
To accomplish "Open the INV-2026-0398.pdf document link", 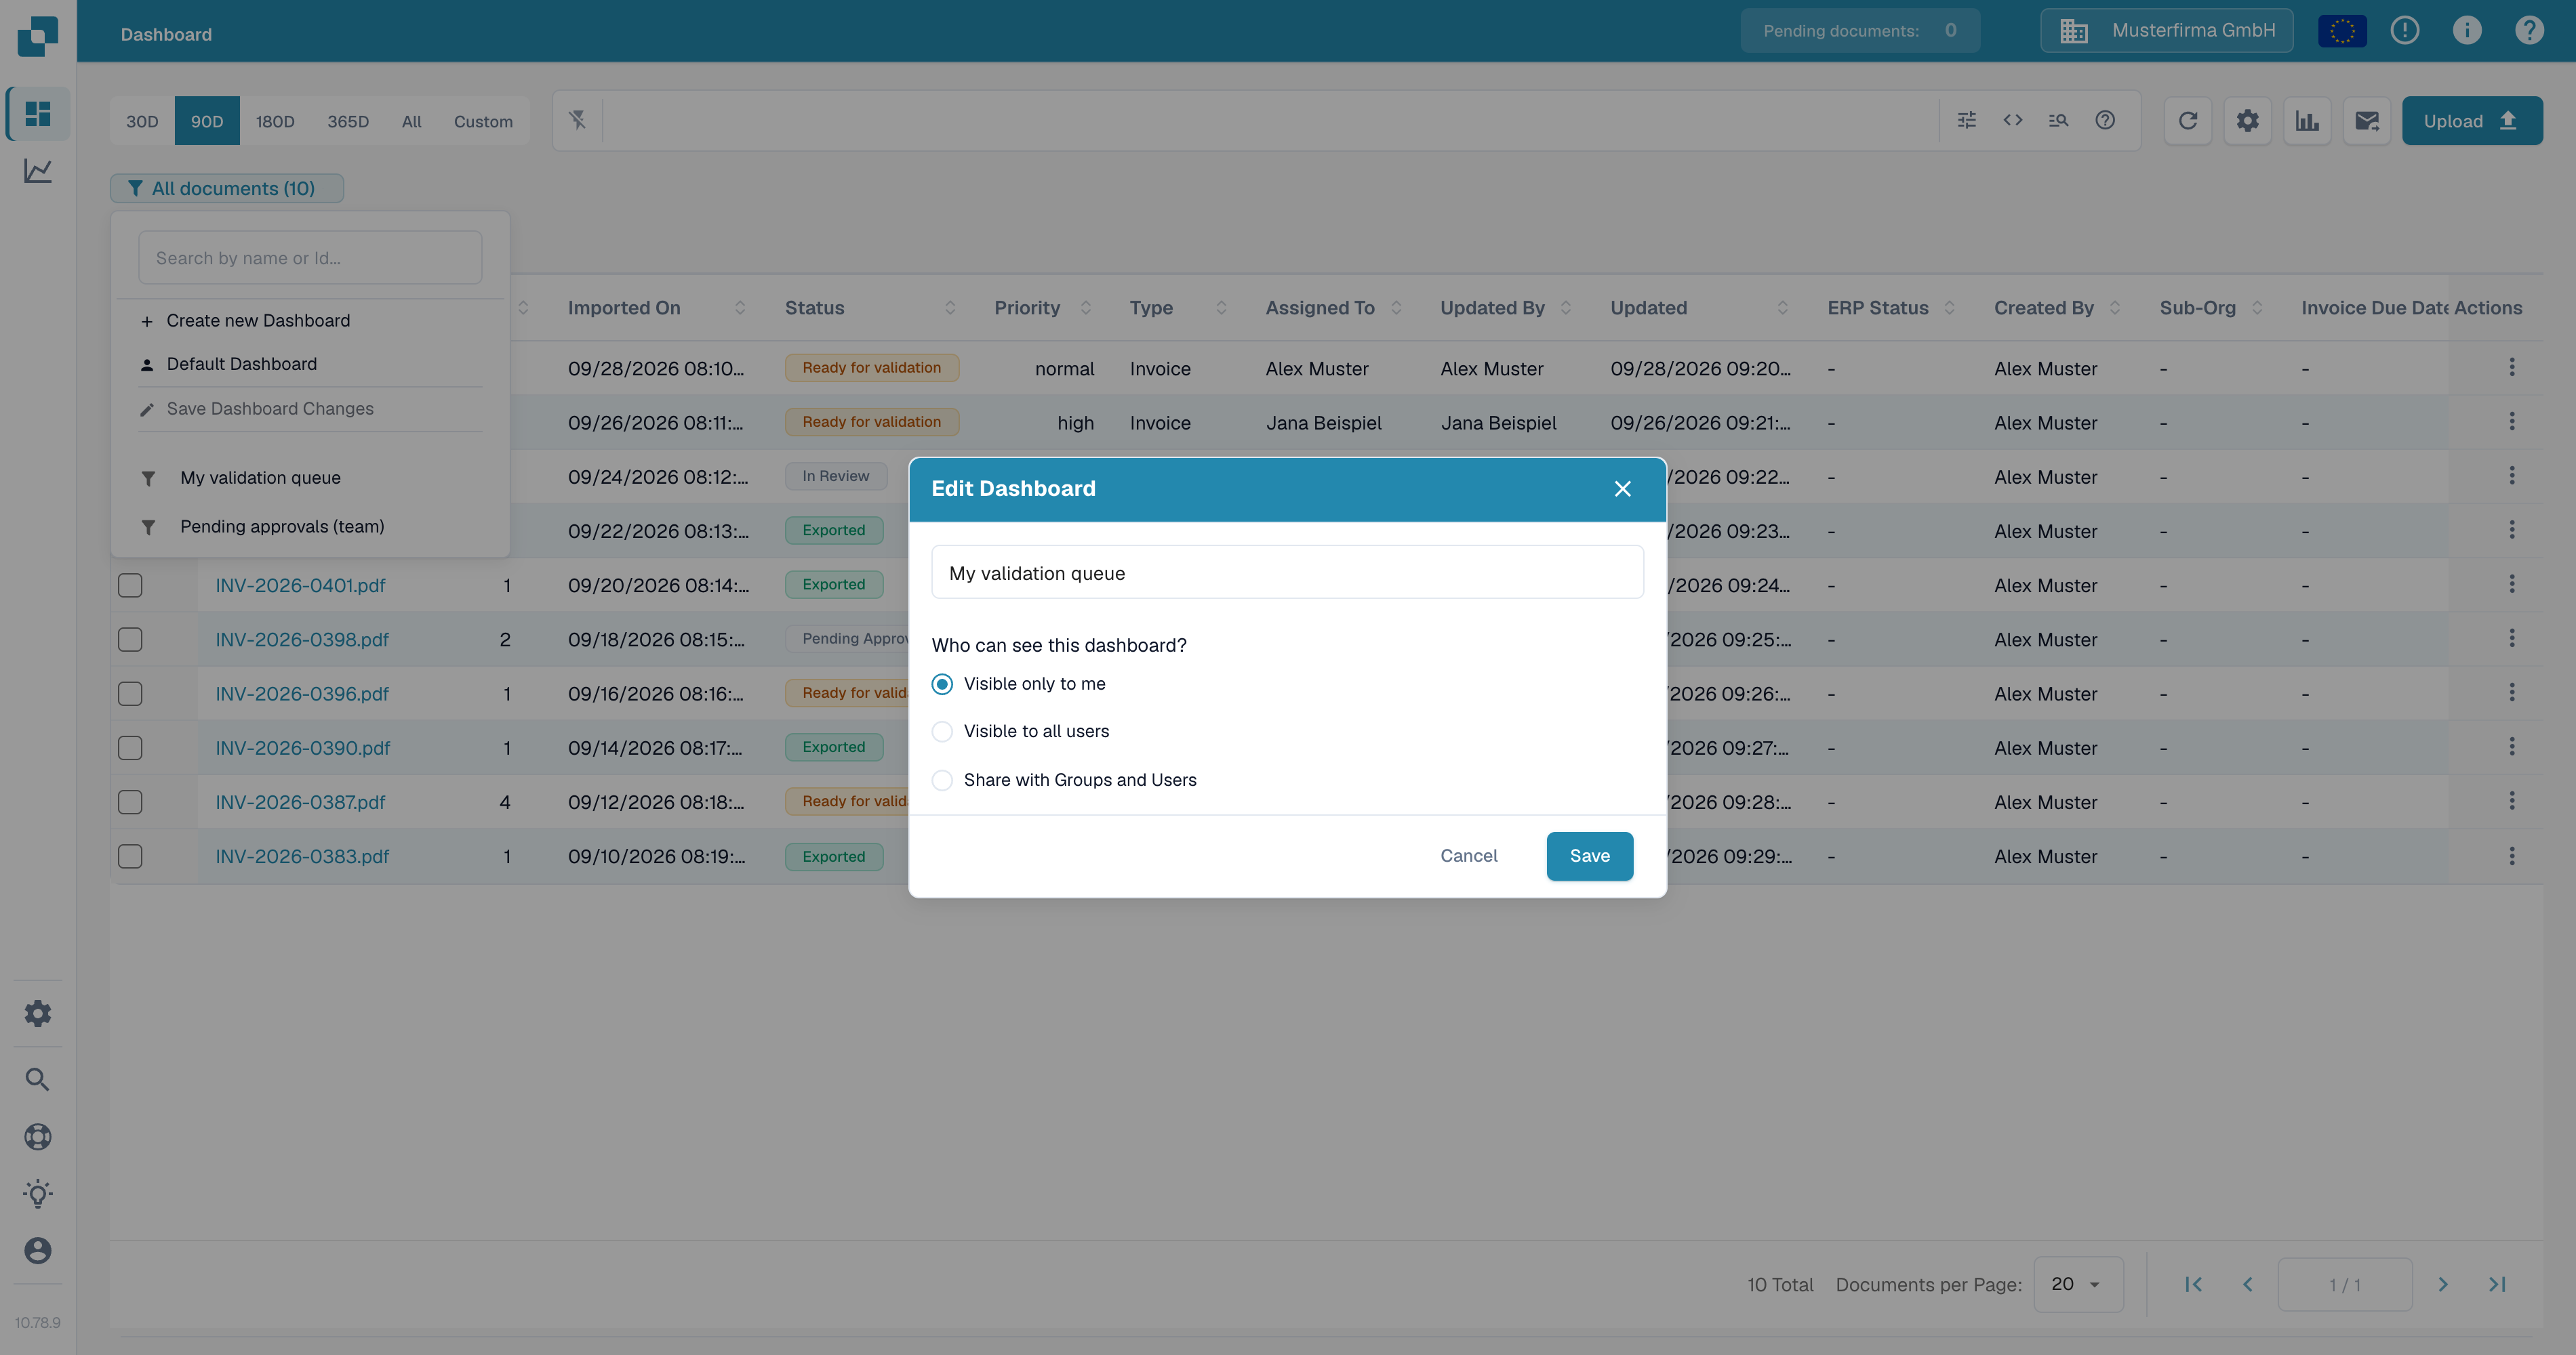I will coord(302,640).
